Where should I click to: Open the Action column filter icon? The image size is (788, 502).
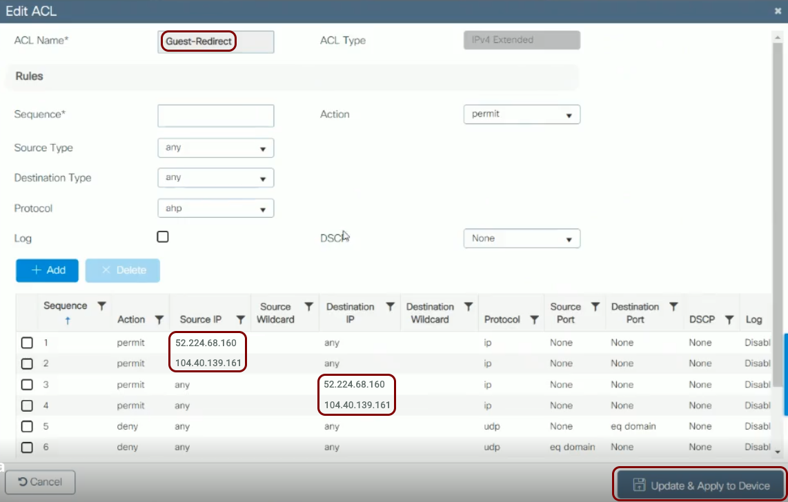click(159, 320)
